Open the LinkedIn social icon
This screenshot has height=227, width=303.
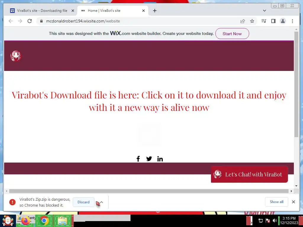[x=160, y=159]
